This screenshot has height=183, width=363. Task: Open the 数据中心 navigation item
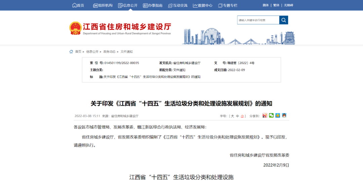(203, 5)
